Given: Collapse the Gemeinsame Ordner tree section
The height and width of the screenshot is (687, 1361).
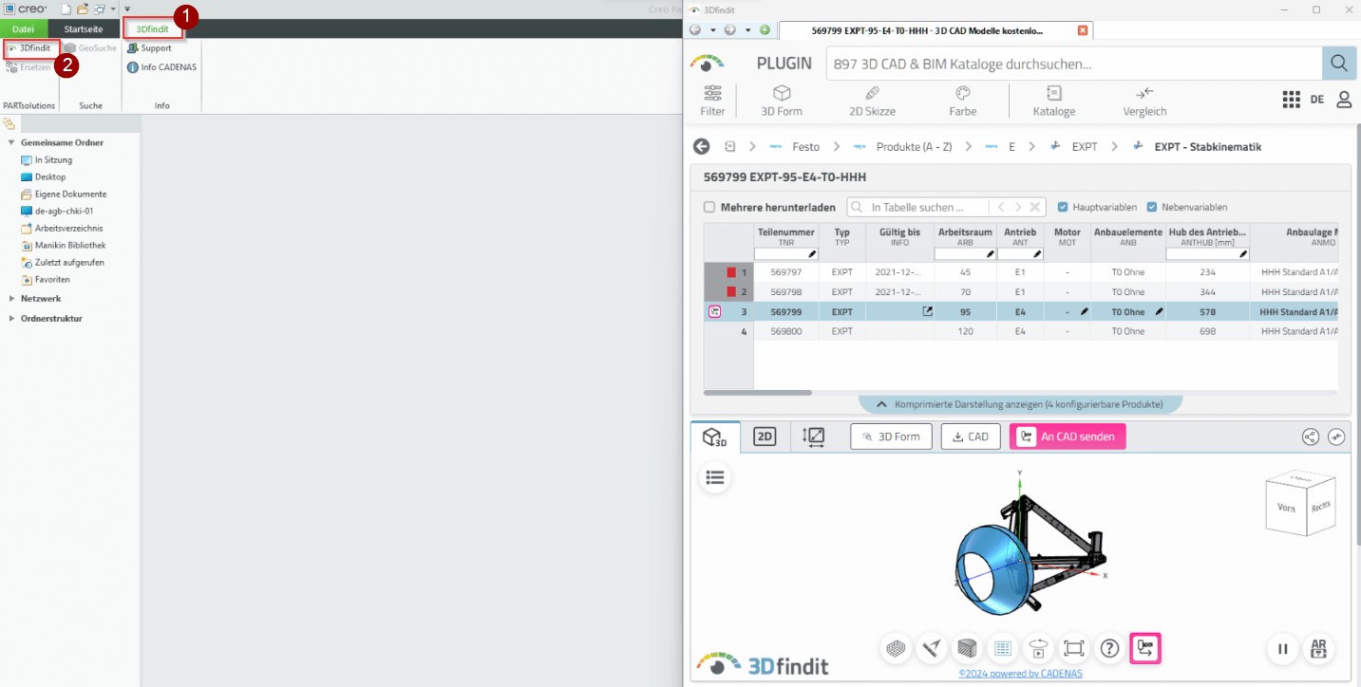Looking at the screenshot, I should [x=11, y=142].
